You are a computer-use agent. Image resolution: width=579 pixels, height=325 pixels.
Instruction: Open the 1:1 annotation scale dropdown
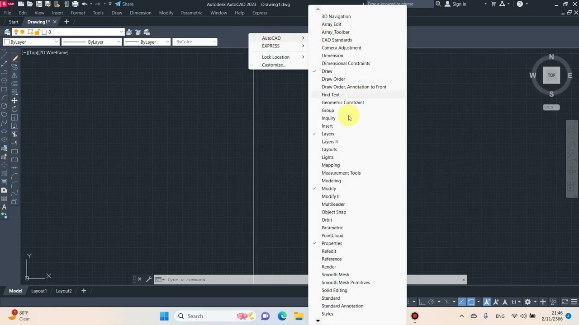516,302
